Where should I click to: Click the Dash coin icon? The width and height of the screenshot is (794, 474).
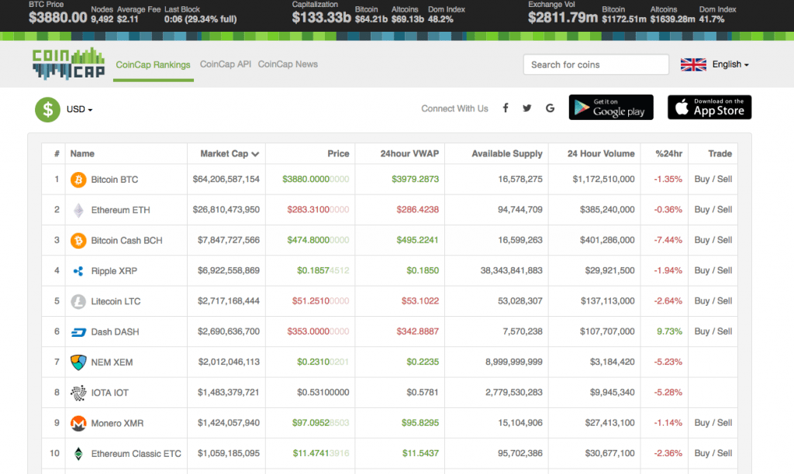[x=78, y=331]
